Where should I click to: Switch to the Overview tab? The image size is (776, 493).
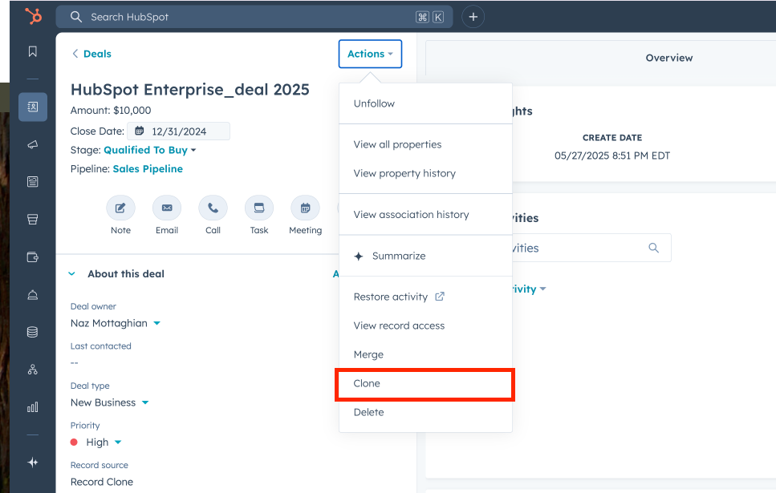coord(669,58)
